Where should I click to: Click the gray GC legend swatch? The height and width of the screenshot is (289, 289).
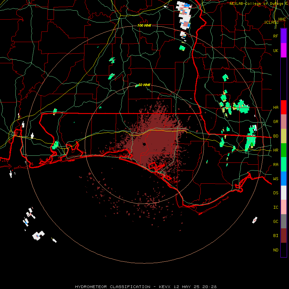[x=284, y=221]
